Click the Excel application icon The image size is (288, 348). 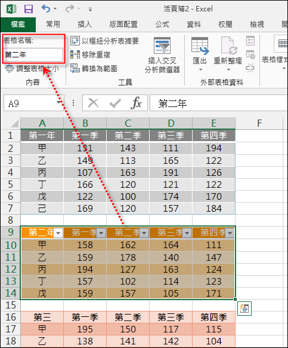click(11, 9)
